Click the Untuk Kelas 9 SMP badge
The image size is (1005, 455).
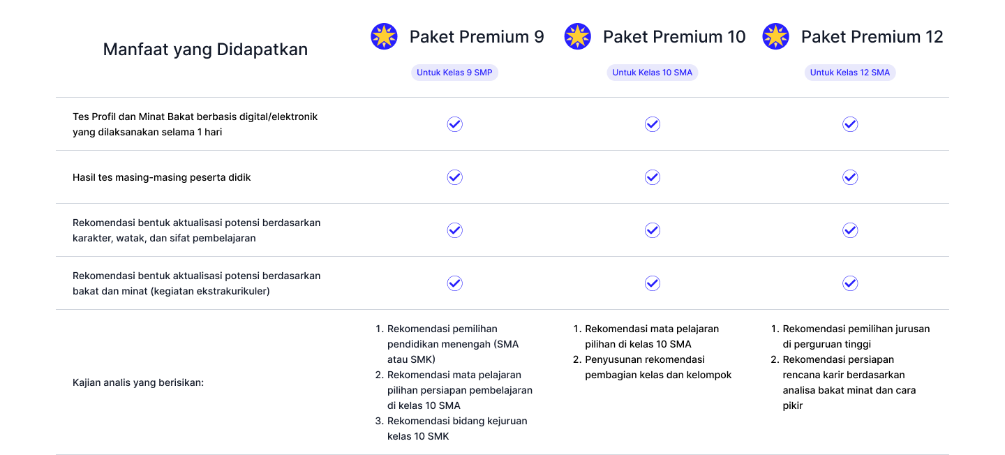coord(454,73)
